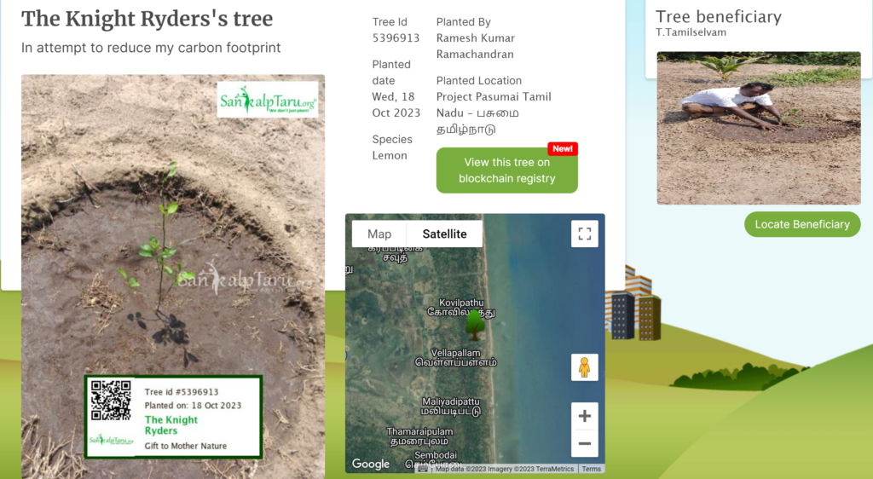This screenshot has width=873, height=479.
Task: Click the New! badge on registry button
Action: click(563, 148)
